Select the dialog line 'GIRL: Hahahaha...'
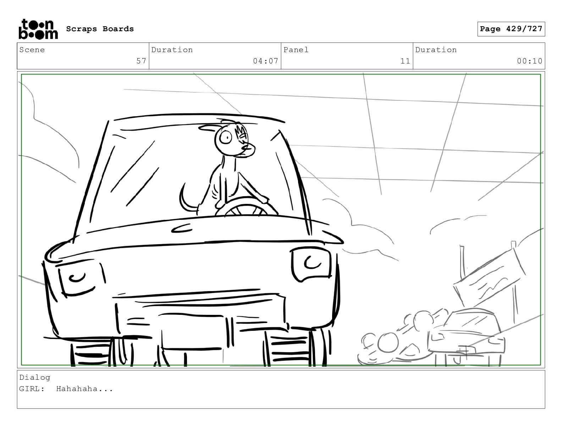562x434 pixels. pos(66,389)
